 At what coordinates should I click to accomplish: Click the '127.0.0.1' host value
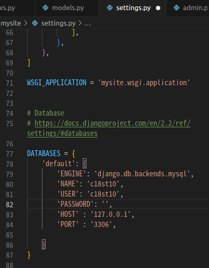[x=111, y=214]
